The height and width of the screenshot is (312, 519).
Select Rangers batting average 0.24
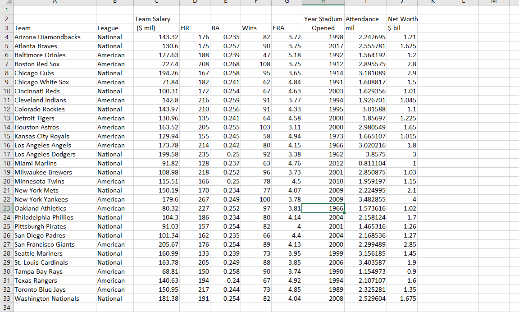click(x=225, y=280)
